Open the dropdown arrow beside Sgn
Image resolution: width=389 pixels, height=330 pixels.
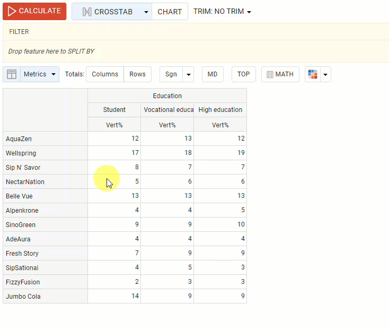(188, 74)
